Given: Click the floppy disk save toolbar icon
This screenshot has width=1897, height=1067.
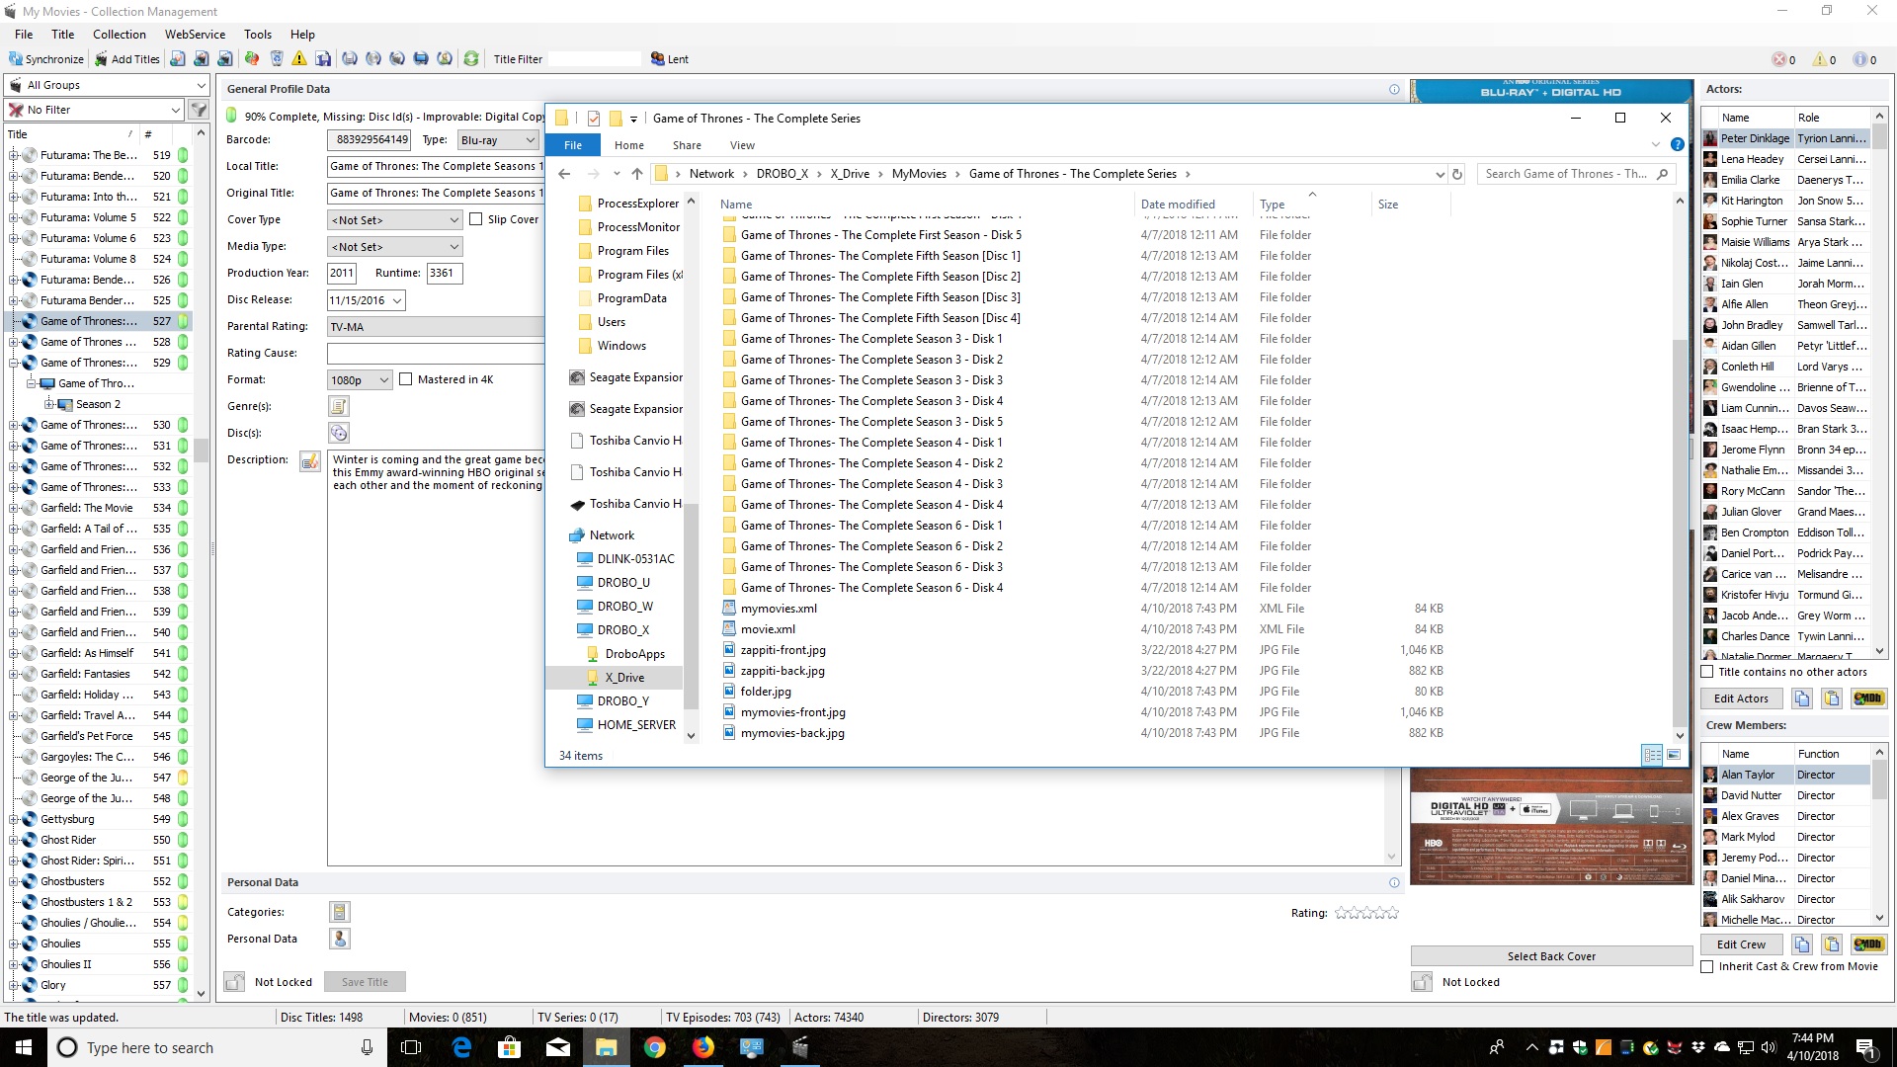Looking at the screenshot, I should [x=323, y=59].
